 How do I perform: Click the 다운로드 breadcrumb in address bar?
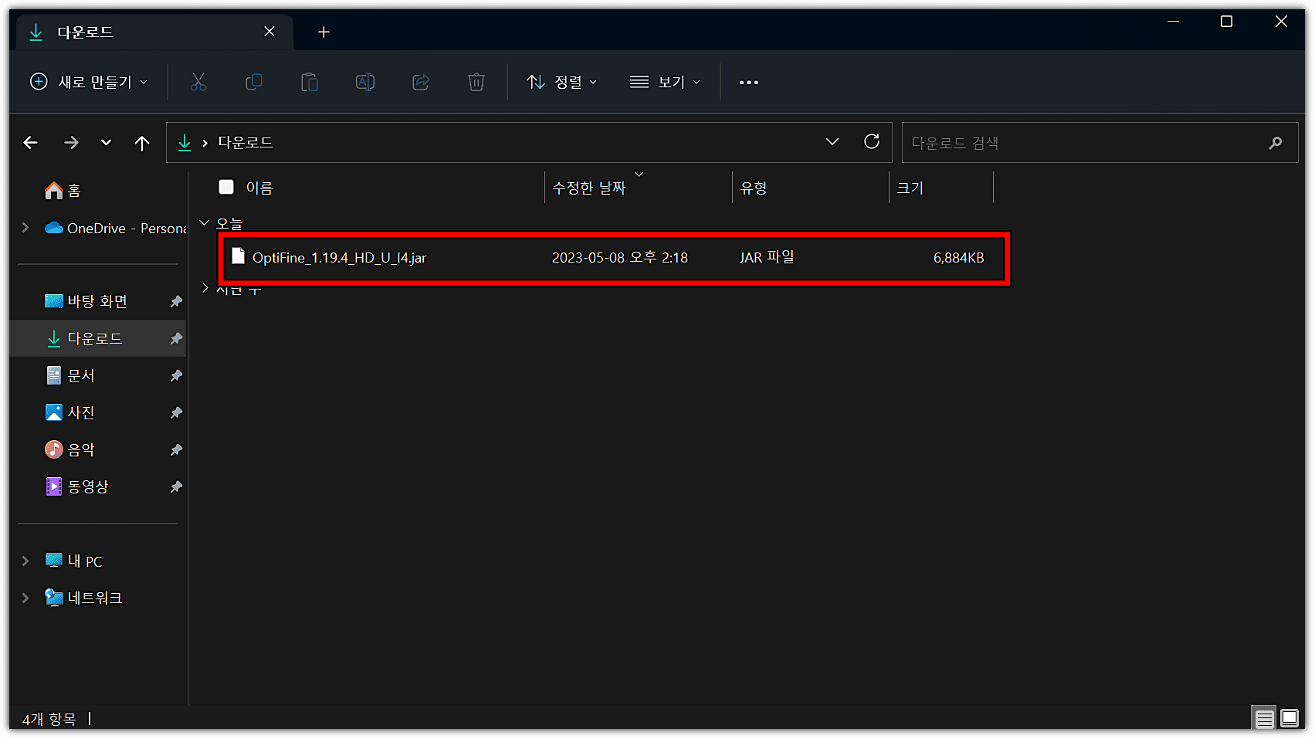(x=245, y=143)
